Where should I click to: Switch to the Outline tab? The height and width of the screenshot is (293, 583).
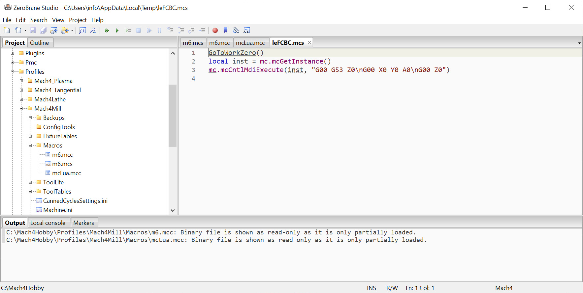39,43
